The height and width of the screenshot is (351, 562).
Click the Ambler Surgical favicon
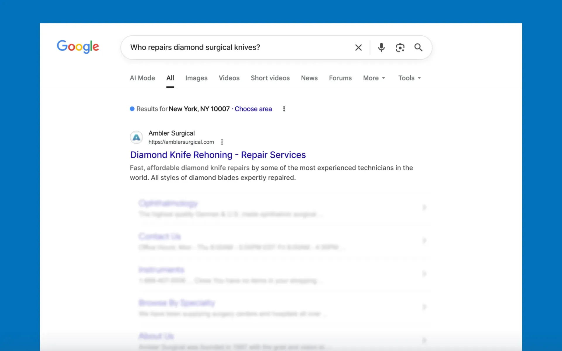(x=136, y=137)
